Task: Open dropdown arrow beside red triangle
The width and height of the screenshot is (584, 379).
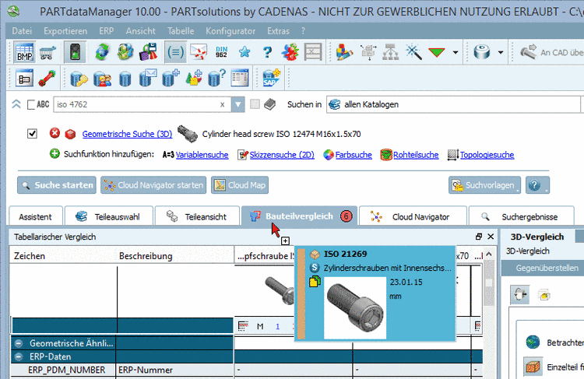Action: pos(456,52)
